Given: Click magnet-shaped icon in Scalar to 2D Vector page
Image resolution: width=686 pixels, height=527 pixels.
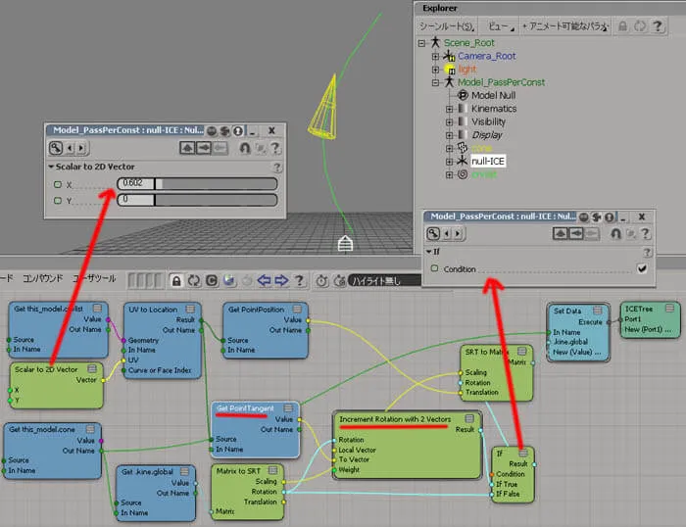Looking at the screenshot, I should 245,148.
